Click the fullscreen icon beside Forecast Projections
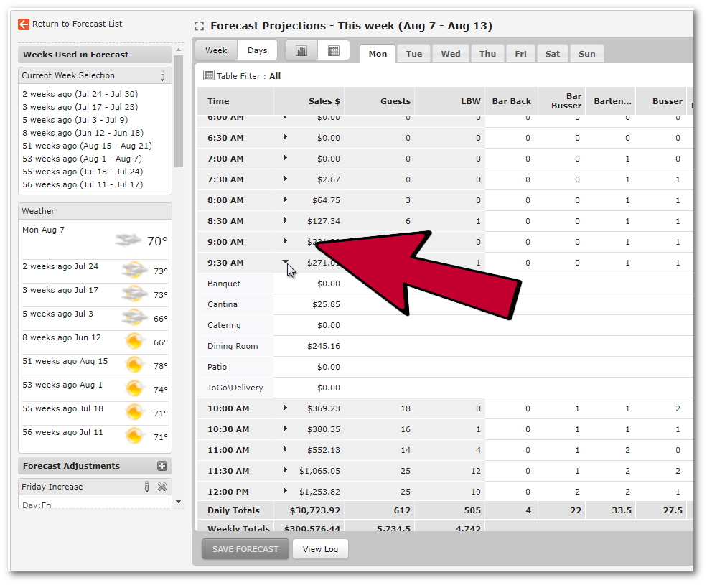The image size is (707, 585). click(200, 27)
